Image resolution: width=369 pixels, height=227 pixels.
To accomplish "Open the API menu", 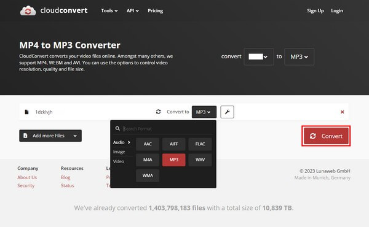I will [x=132, y=11].
